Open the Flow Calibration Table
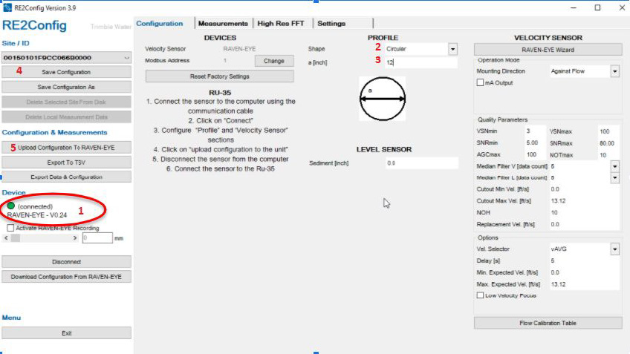This screenshot has width=630, height=354. tap(548, 323)
